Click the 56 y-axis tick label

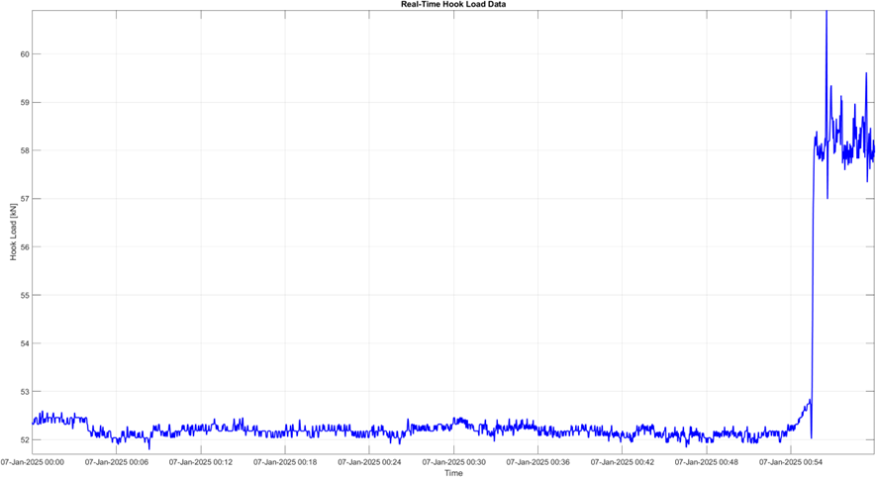[25, 246]
